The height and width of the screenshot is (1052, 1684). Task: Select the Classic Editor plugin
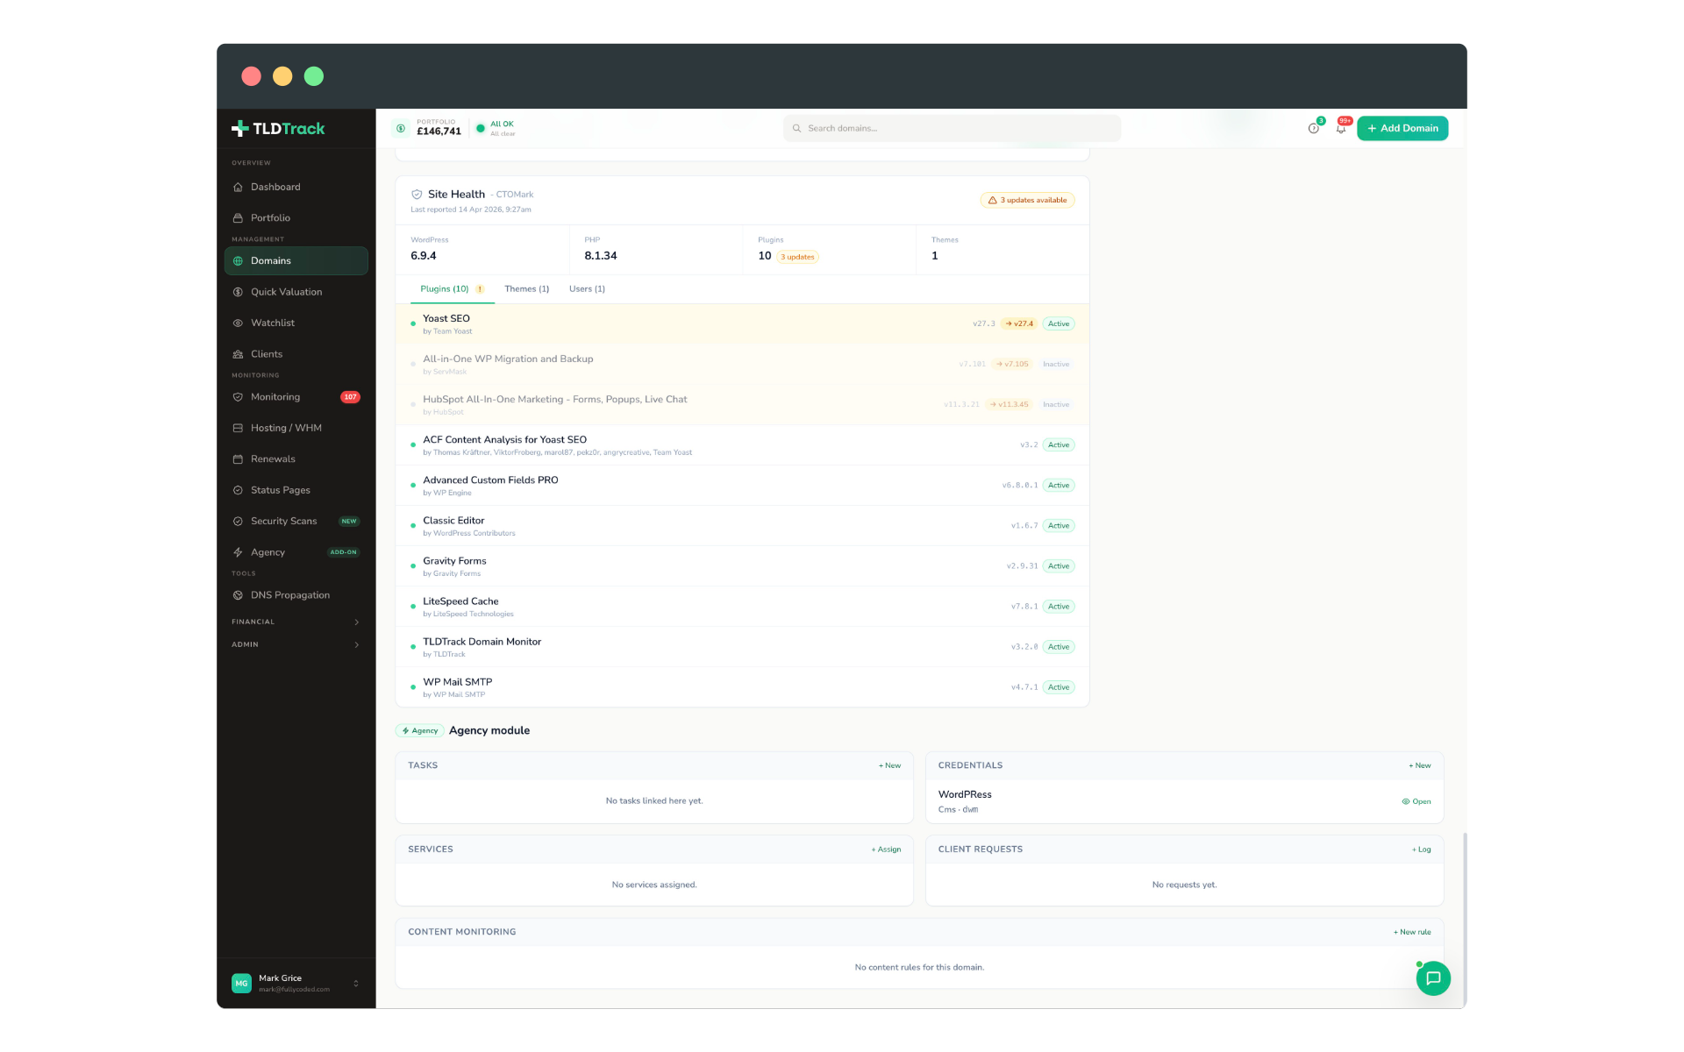[x=742, y=526]
